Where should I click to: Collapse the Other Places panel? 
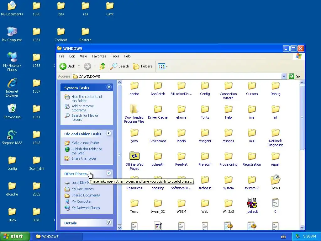[109, 173]
